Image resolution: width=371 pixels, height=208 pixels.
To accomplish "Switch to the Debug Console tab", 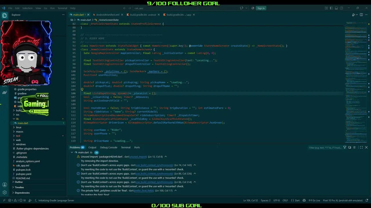I will (109, 147).
